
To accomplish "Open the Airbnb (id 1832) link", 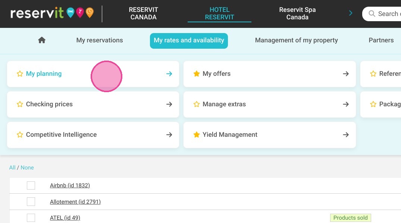I will click(x=70, y=185).
